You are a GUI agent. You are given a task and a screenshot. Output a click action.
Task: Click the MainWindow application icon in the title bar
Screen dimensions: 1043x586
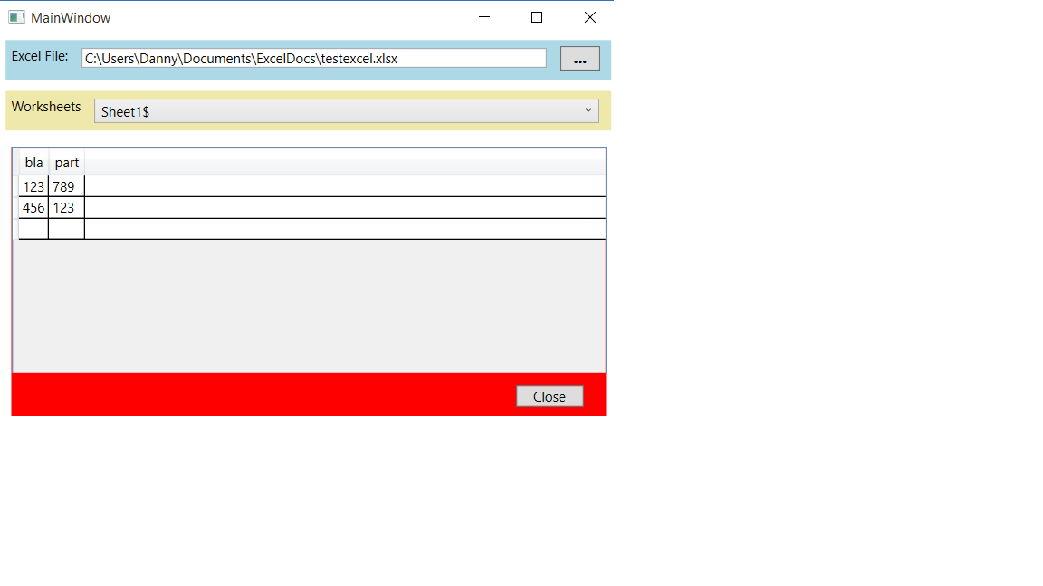point(16,17)
